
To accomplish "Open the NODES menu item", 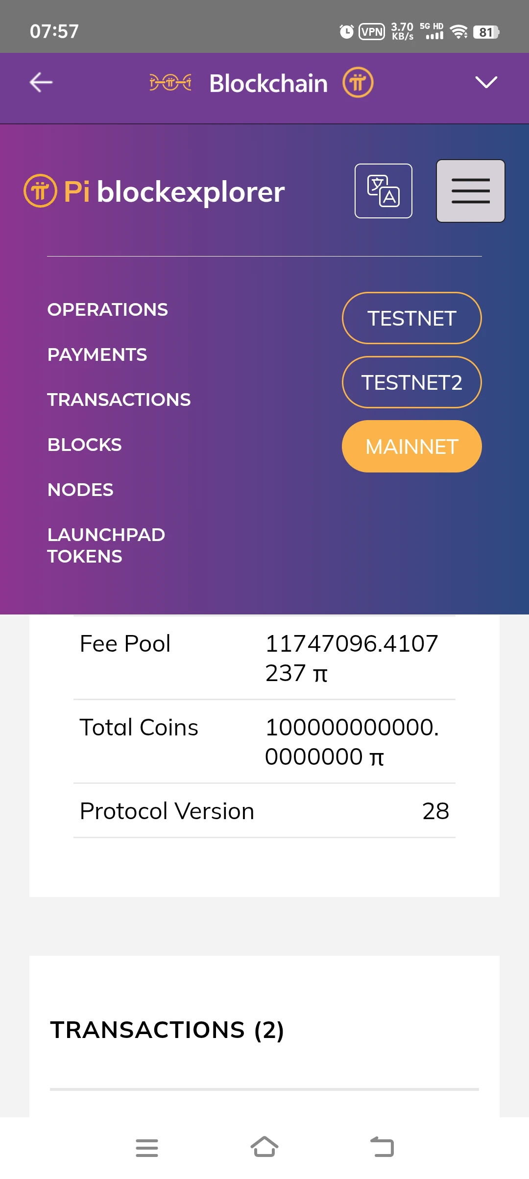I will point(80,490).
